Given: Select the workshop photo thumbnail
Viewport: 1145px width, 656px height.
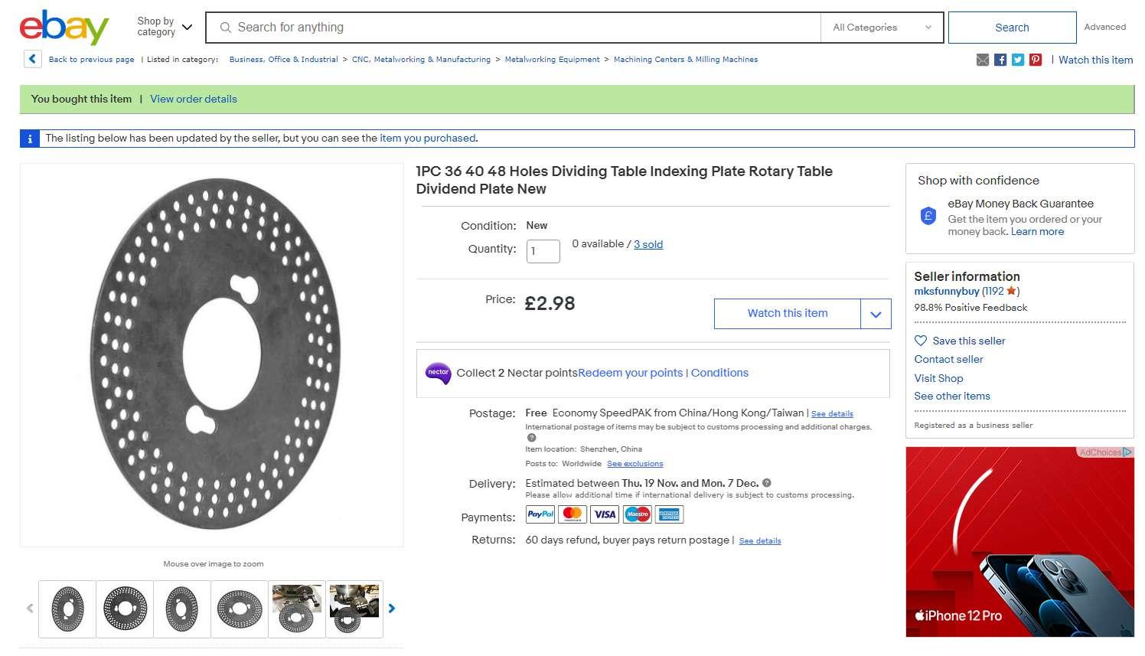Looking at the screenshot, I should coord(297,609).
